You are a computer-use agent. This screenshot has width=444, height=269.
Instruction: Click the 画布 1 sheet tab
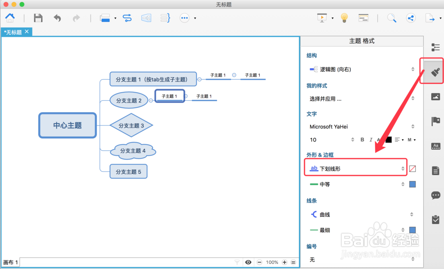coord(10,262)
